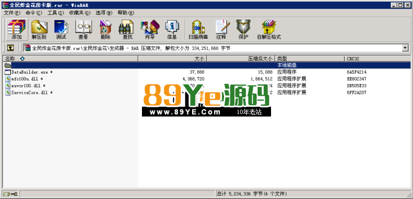Click the Extract To (解压到) icon
Image resolution: width=413 pixels, height=199 pixels.
pyautogui.click(x=39, y=29)
